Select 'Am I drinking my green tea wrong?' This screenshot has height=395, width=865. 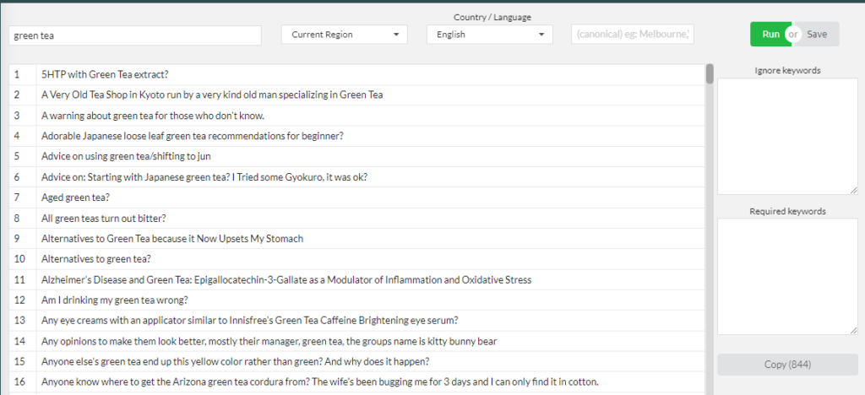(x=357, y=300)
